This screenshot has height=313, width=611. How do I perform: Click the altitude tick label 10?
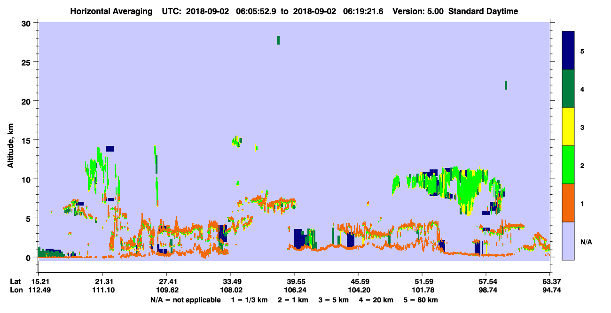(x=27, y=179)
